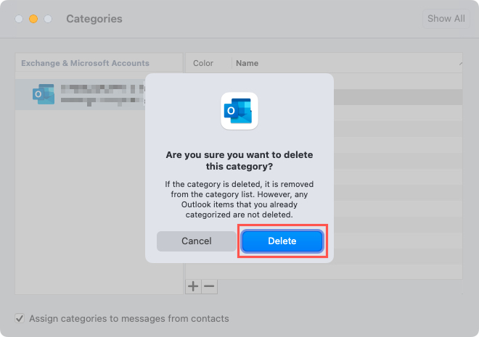Add a new category with plus button

pos(193,286)
